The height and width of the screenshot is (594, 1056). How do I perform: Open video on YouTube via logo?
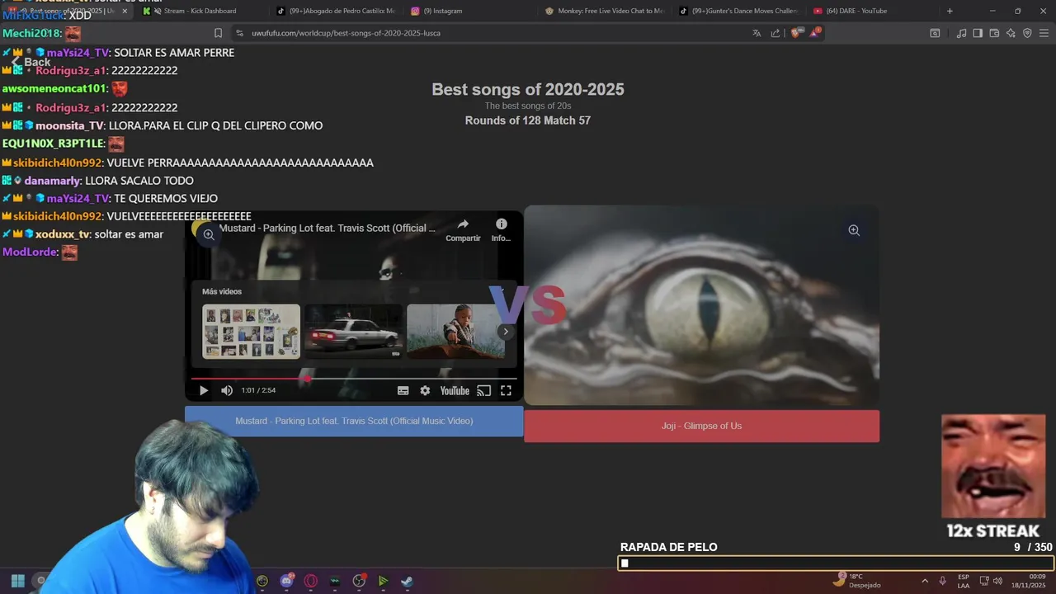[455, 391]
